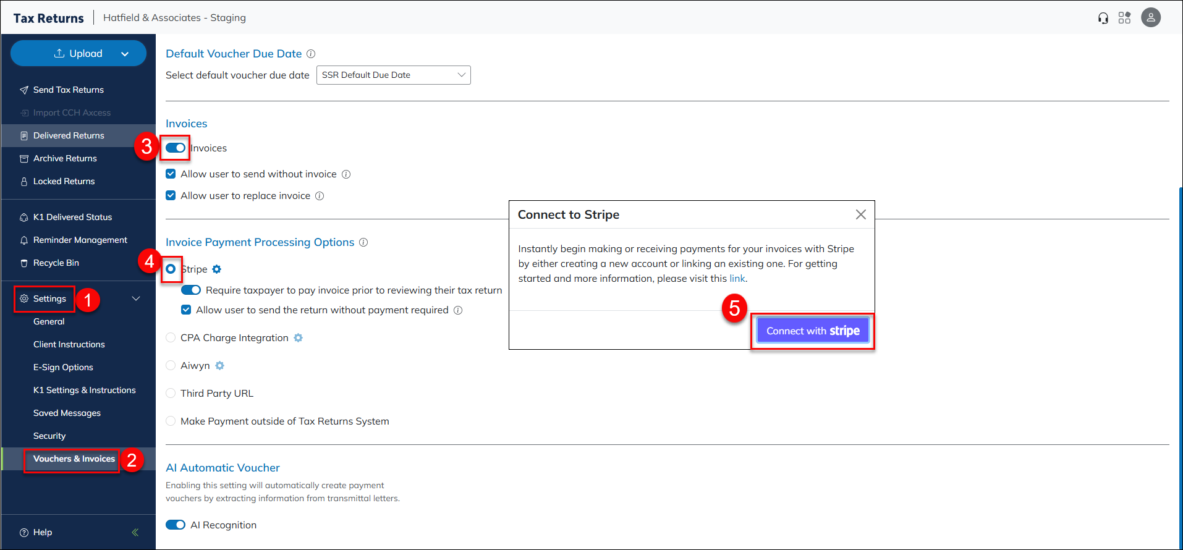Viewport: 1183px width, 550px height.
Task: Select the Third Party URL radio option
Action: pos(171,394)
